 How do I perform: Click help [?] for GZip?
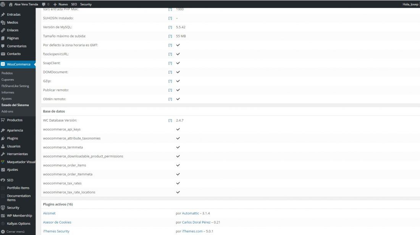coord(170,81)
